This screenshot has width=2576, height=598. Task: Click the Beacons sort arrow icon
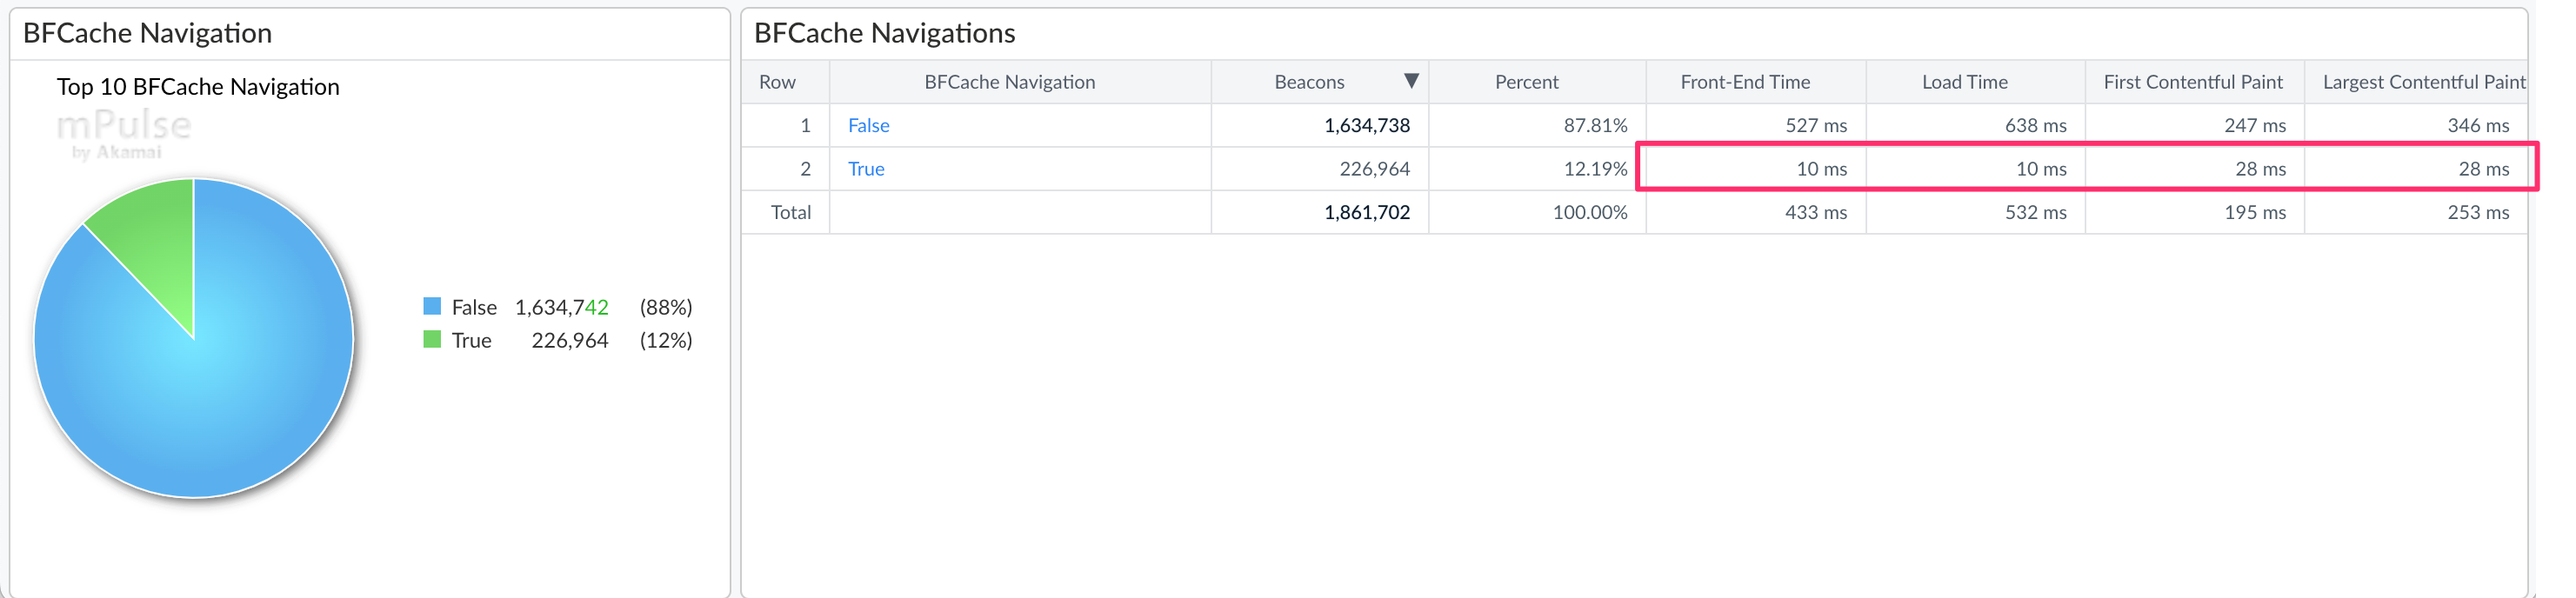1410,81
